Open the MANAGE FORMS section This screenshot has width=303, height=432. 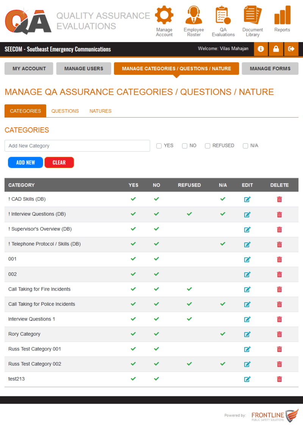pyautogui.click(x=270, y=69)
